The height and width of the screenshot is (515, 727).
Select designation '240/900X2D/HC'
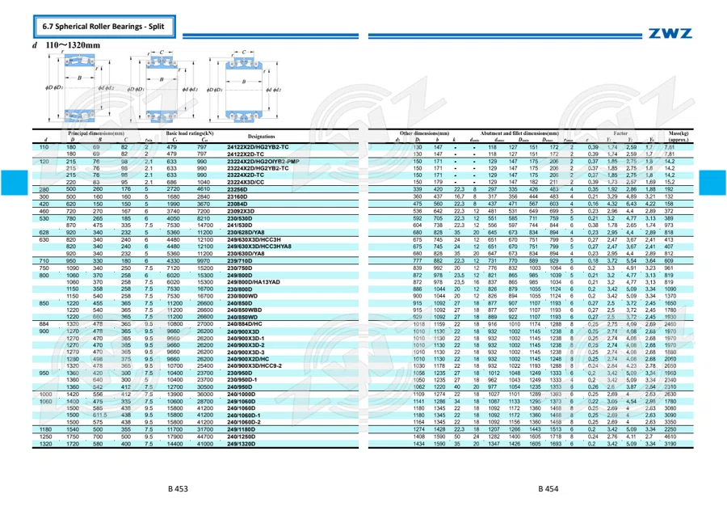tap(248, 359)
